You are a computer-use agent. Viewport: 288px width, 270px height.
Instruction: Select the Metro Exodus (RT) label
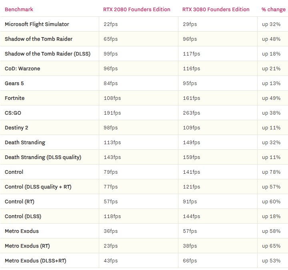click(27, 246)
